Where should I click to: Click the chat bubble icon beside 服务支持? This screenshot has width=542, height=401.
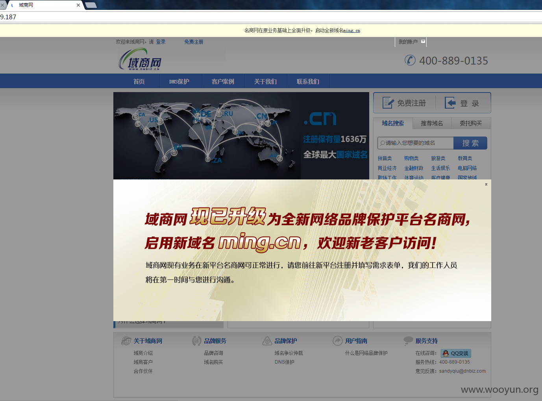click(408, 341)
